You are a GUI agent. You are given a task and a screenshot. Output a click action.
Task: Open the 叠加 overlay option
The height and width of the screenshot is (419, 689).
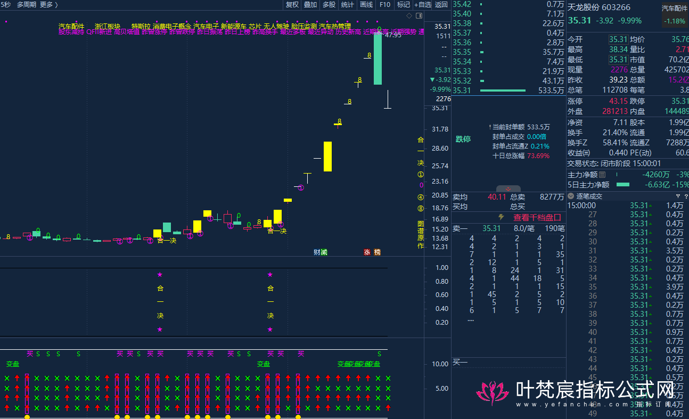click(x=310, y=5)
